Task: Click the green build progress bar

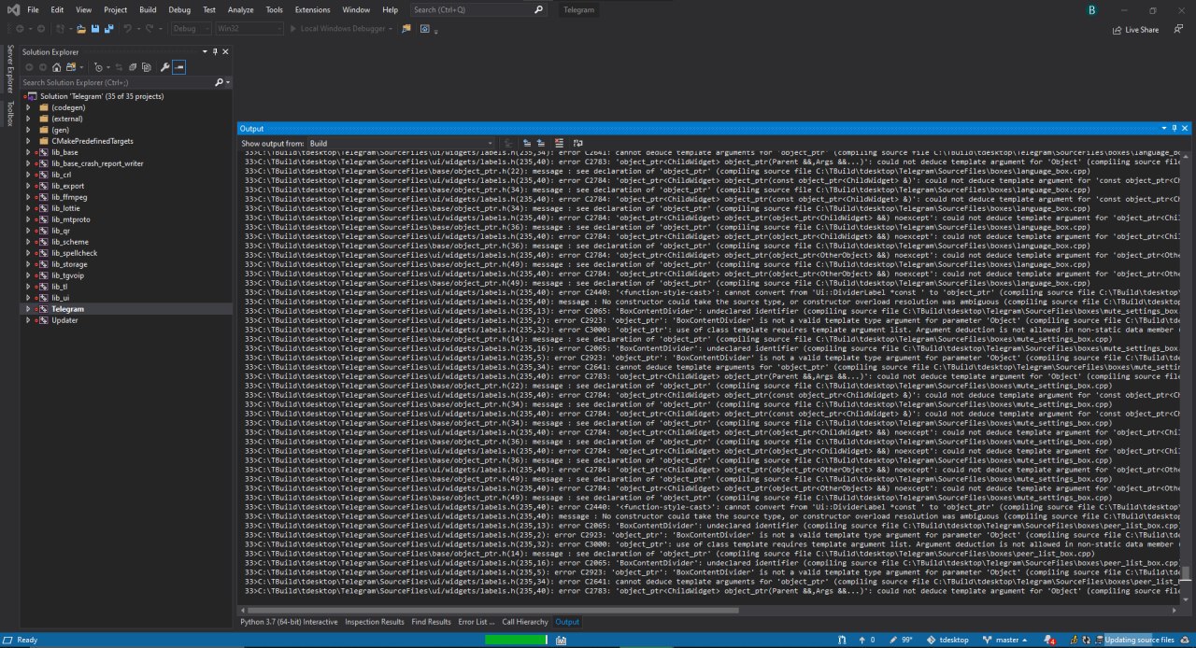Action: (x=516, y=640)
